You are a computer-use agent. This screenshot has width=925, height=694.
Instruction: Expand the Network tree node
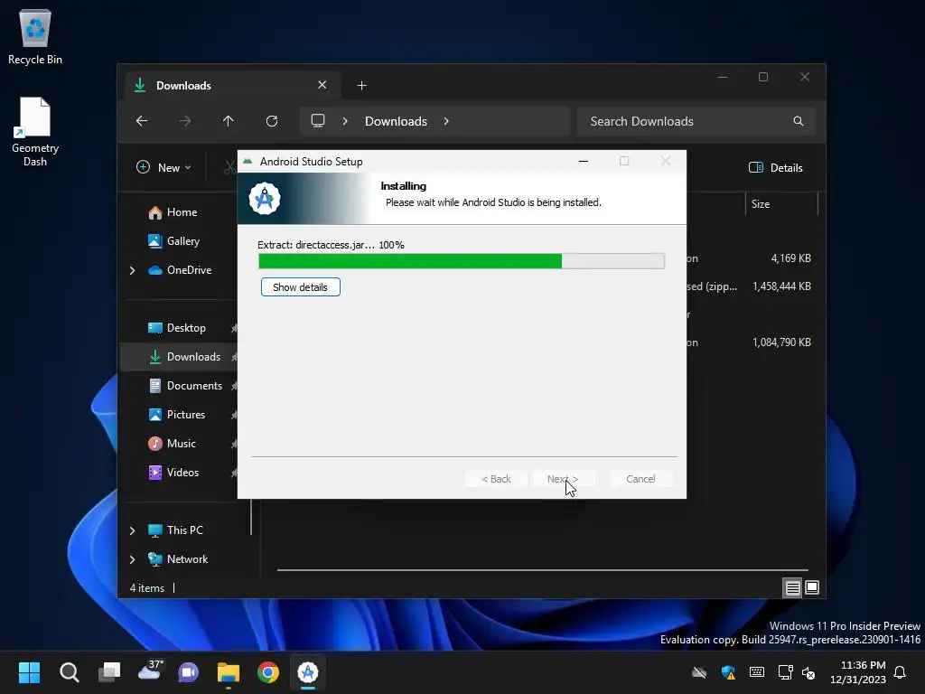coord(132,559)
